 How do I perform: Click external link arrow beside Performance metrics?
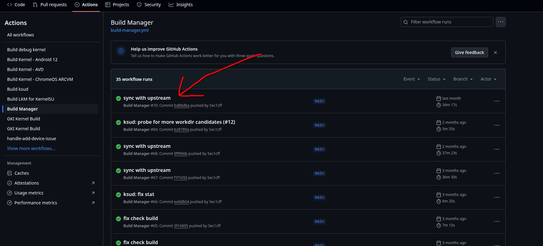(93, 203)
